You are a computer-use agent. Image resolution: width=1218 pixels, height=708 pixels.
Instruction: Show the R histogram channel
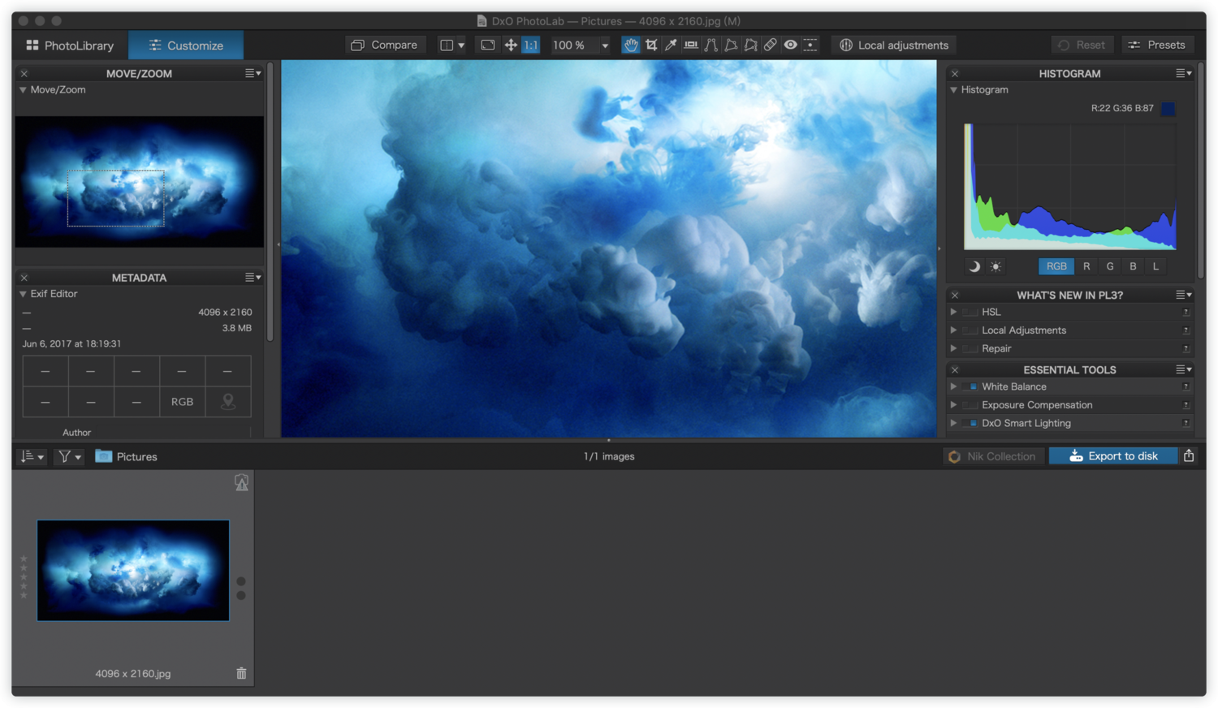click(1086, 266)
